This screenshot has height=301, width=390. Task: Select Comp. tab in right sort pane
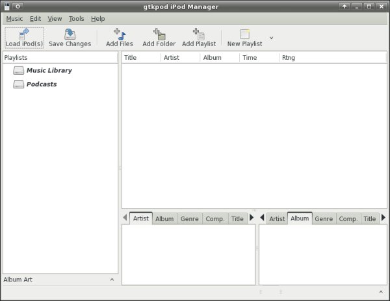click(348, 219)
